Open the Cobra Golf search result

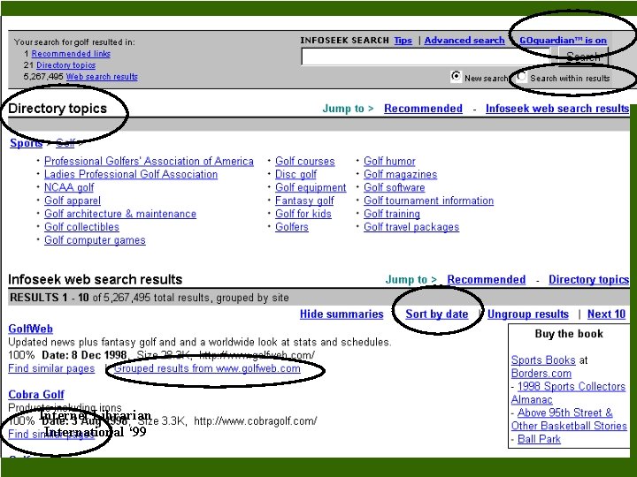coord(36,394)
